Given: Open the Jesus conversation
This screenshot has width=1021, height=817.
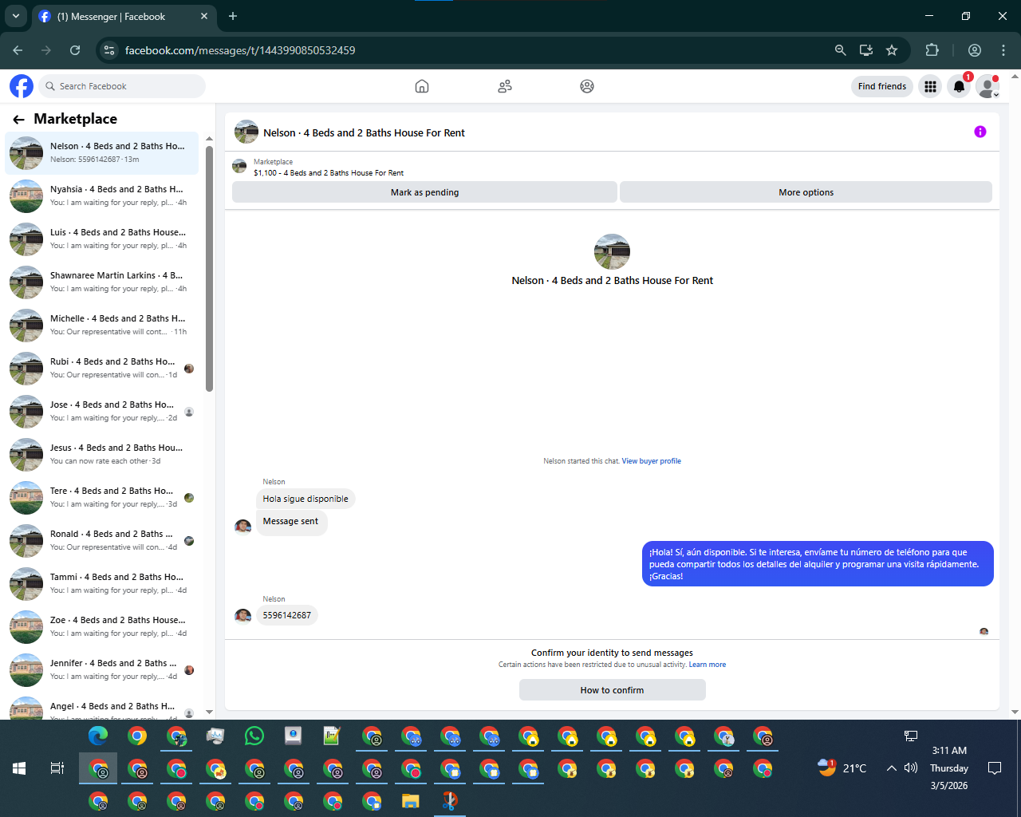Looking at the screenshot, I should 102,454.
